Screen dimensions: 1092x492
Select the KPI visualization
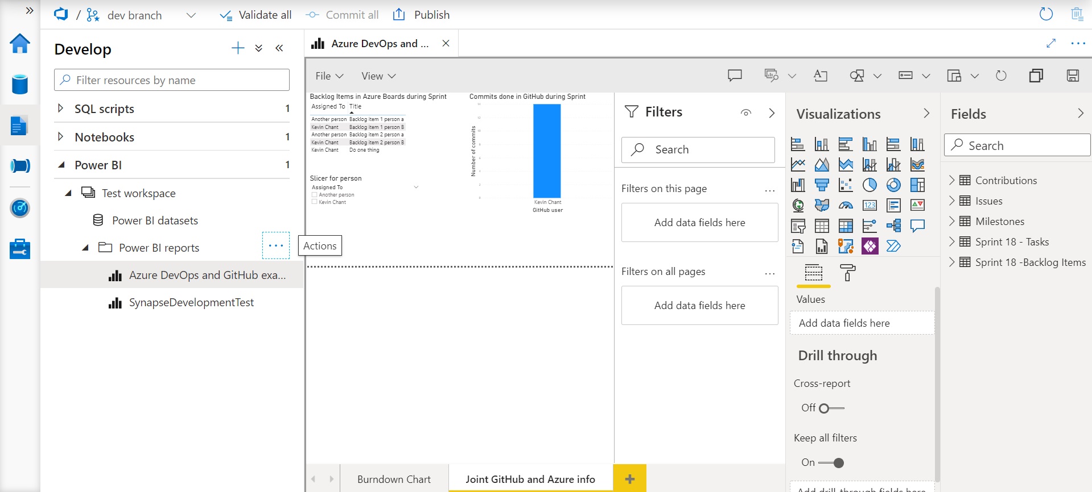click(x=917, y=205)
